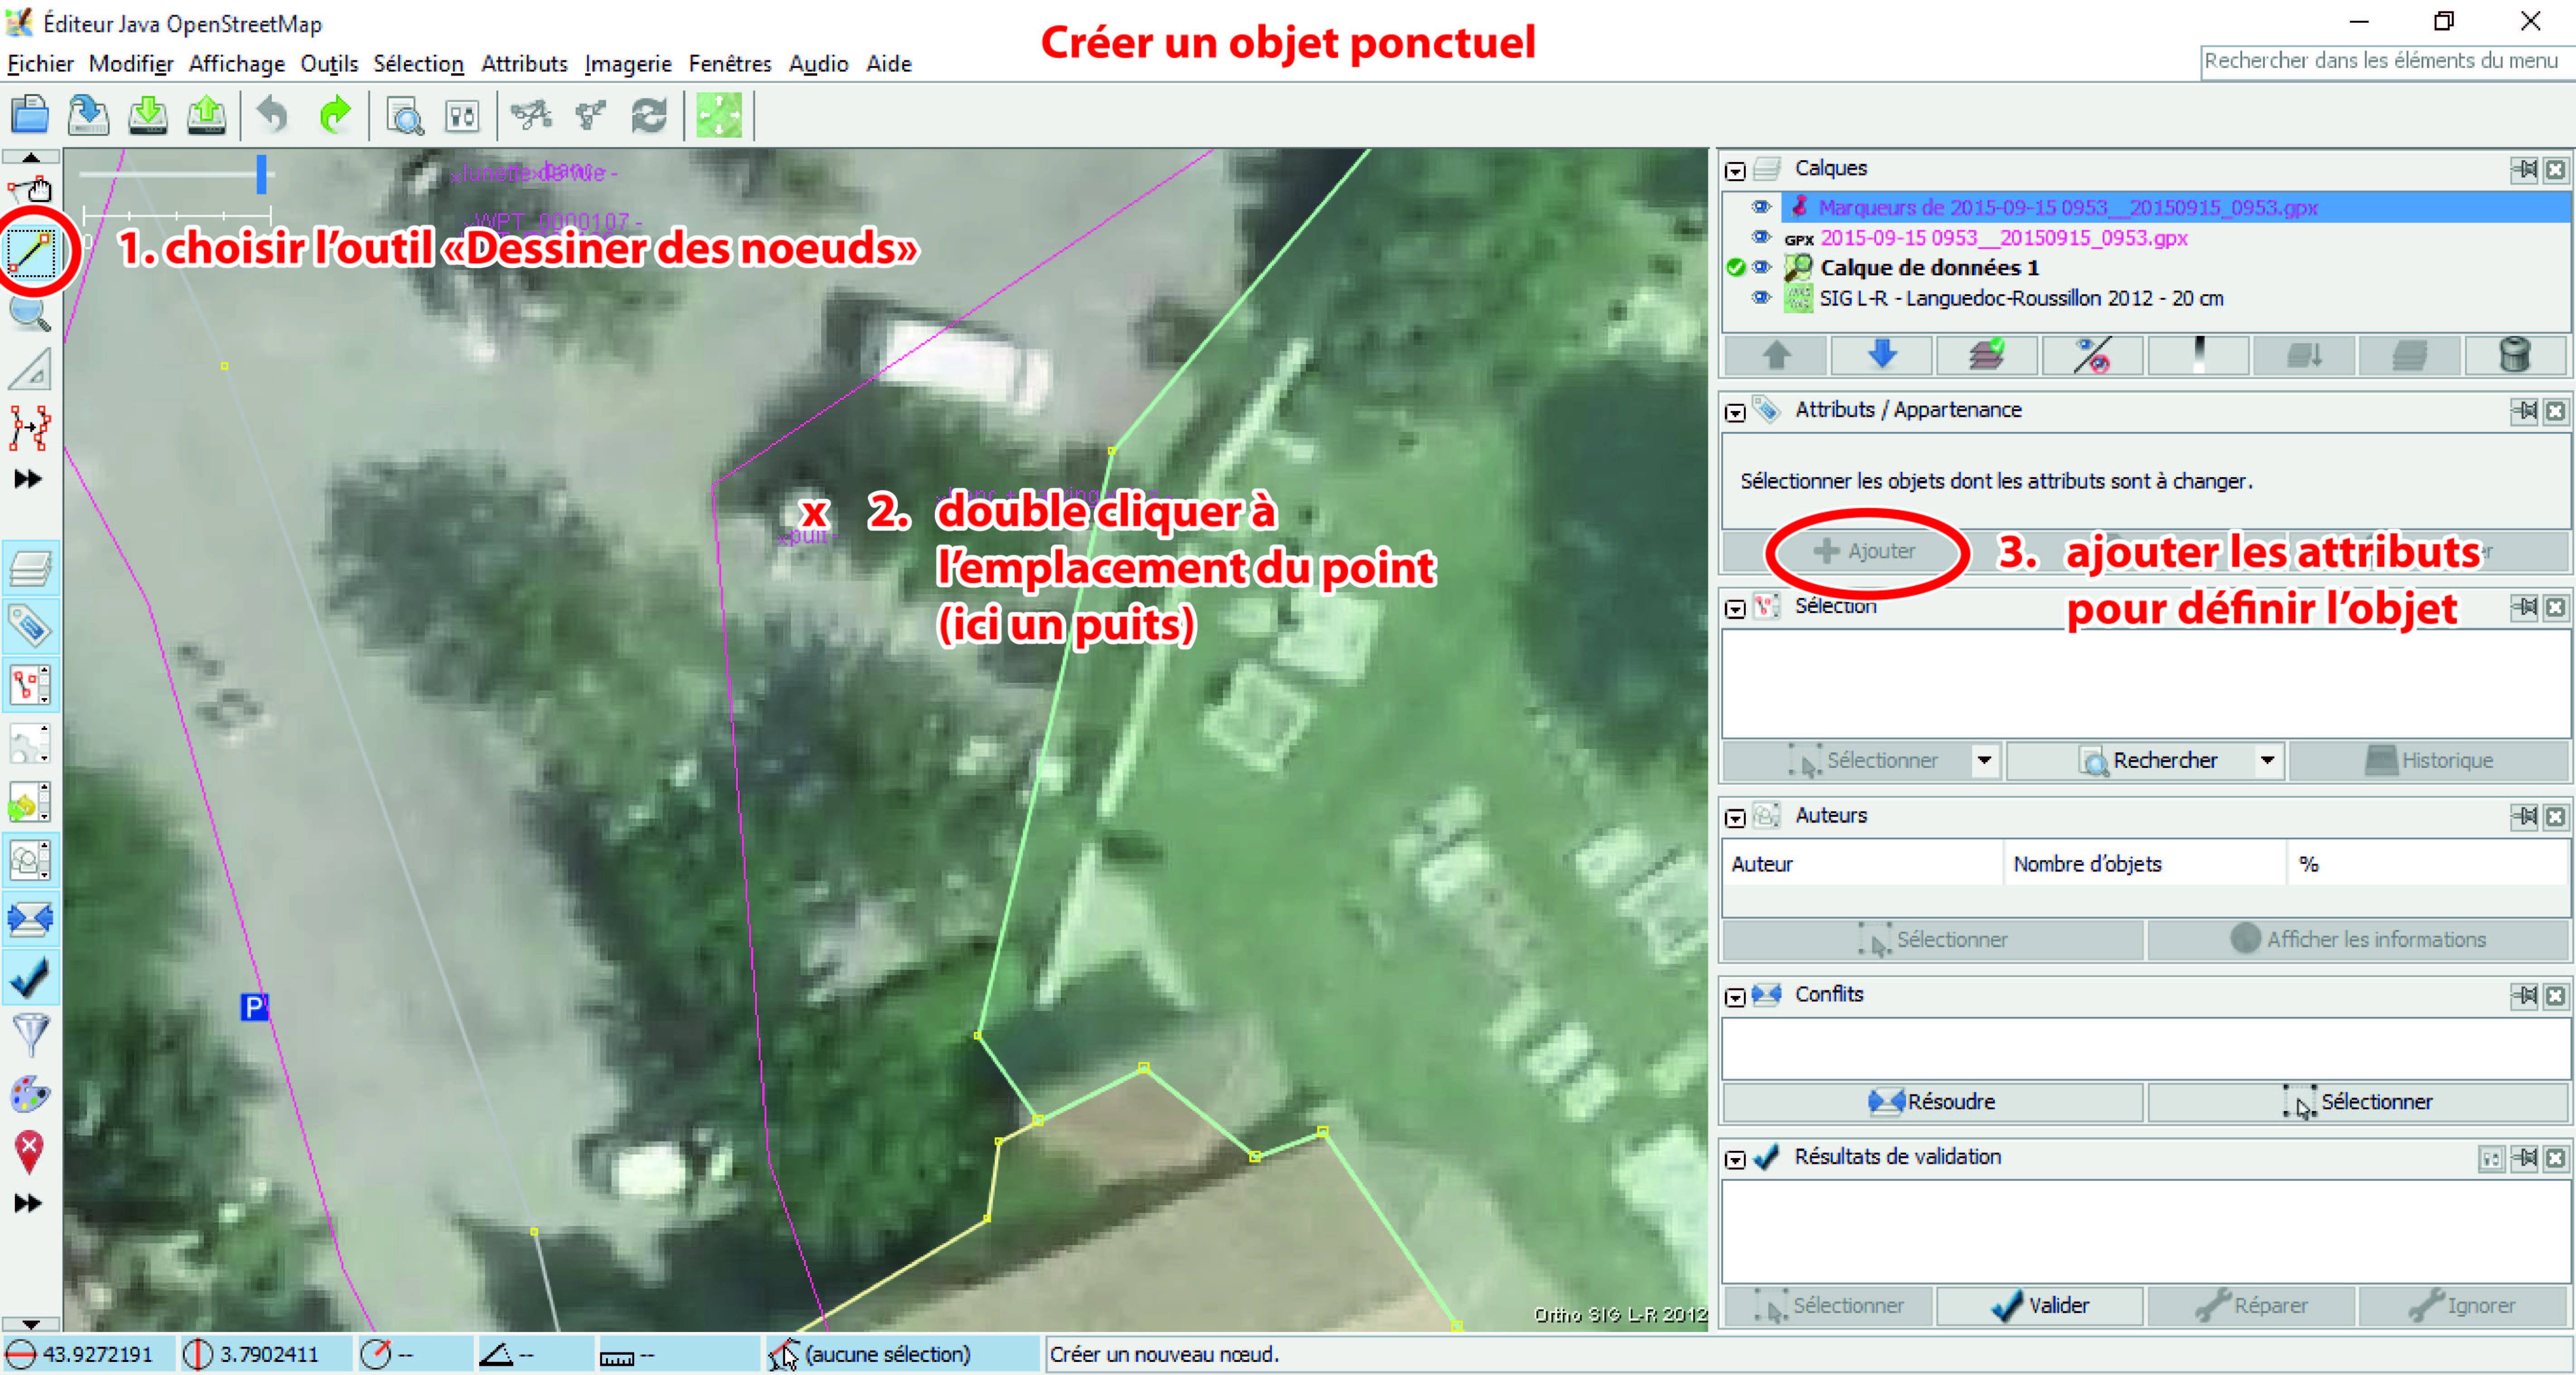Toggle the Calques panel sidebar button
Screen dimensions: 2576x1375
point(30,569)
